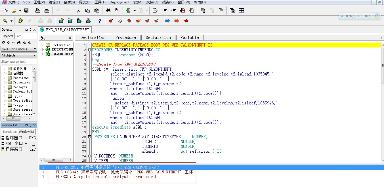384x187 pixels.
Task: Switch to the Templates tab
Action: coord(10,132)
